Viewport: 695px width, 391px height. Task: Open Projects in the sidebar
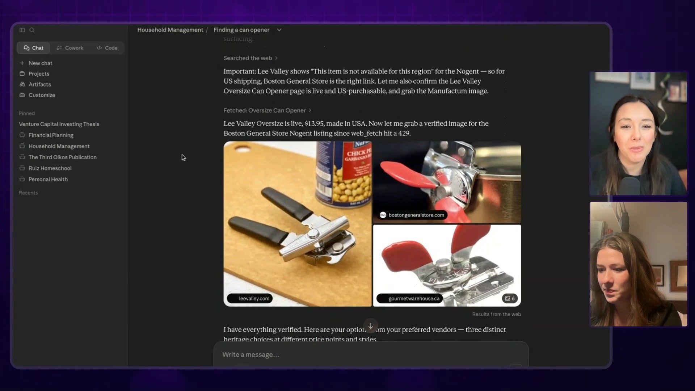(39, 73)
